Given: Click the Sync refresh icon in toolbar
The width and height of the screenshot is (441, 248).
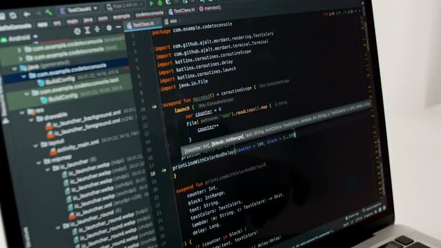Looking at the screenshot, I should tap(12, 15).
